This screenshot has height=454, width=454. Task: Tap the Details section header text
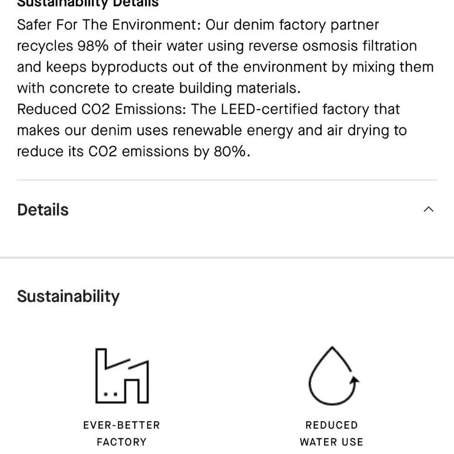43,210
